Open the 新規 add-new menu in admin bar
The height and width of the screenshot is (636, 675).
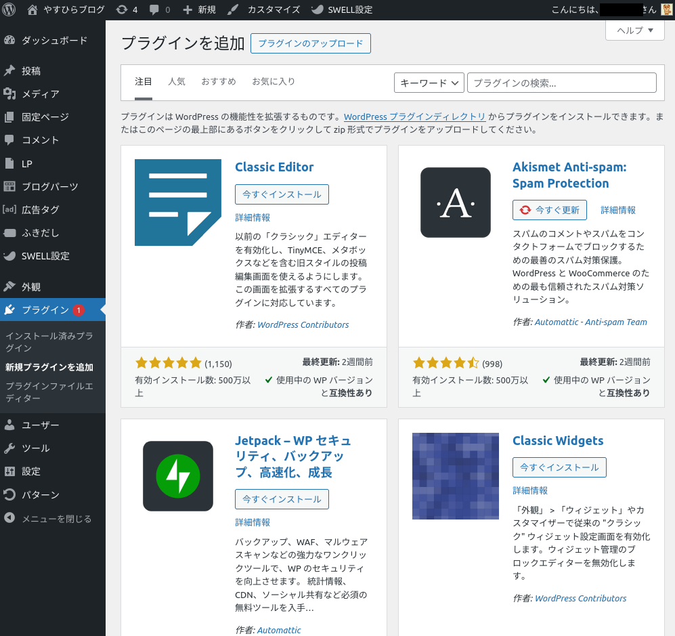199,9
